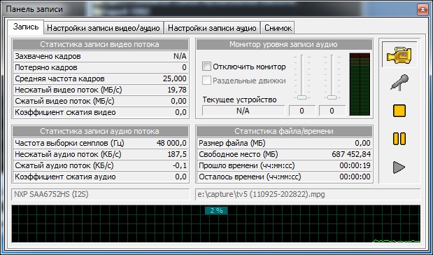Click the yellow video camera record icon
Viewport: 433px width, 255px height.
click(399, 55)
